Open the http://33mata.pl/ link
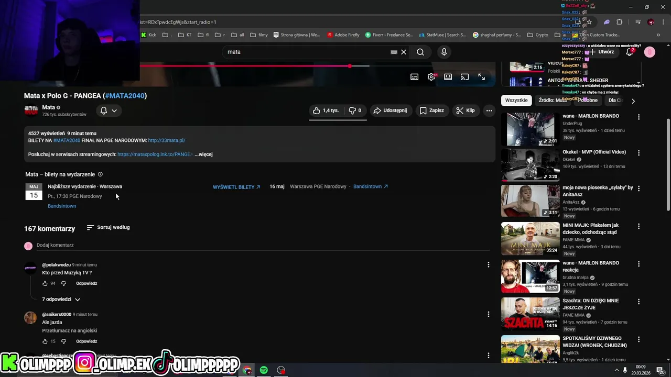671x377 pixels. tap(167, 140)
